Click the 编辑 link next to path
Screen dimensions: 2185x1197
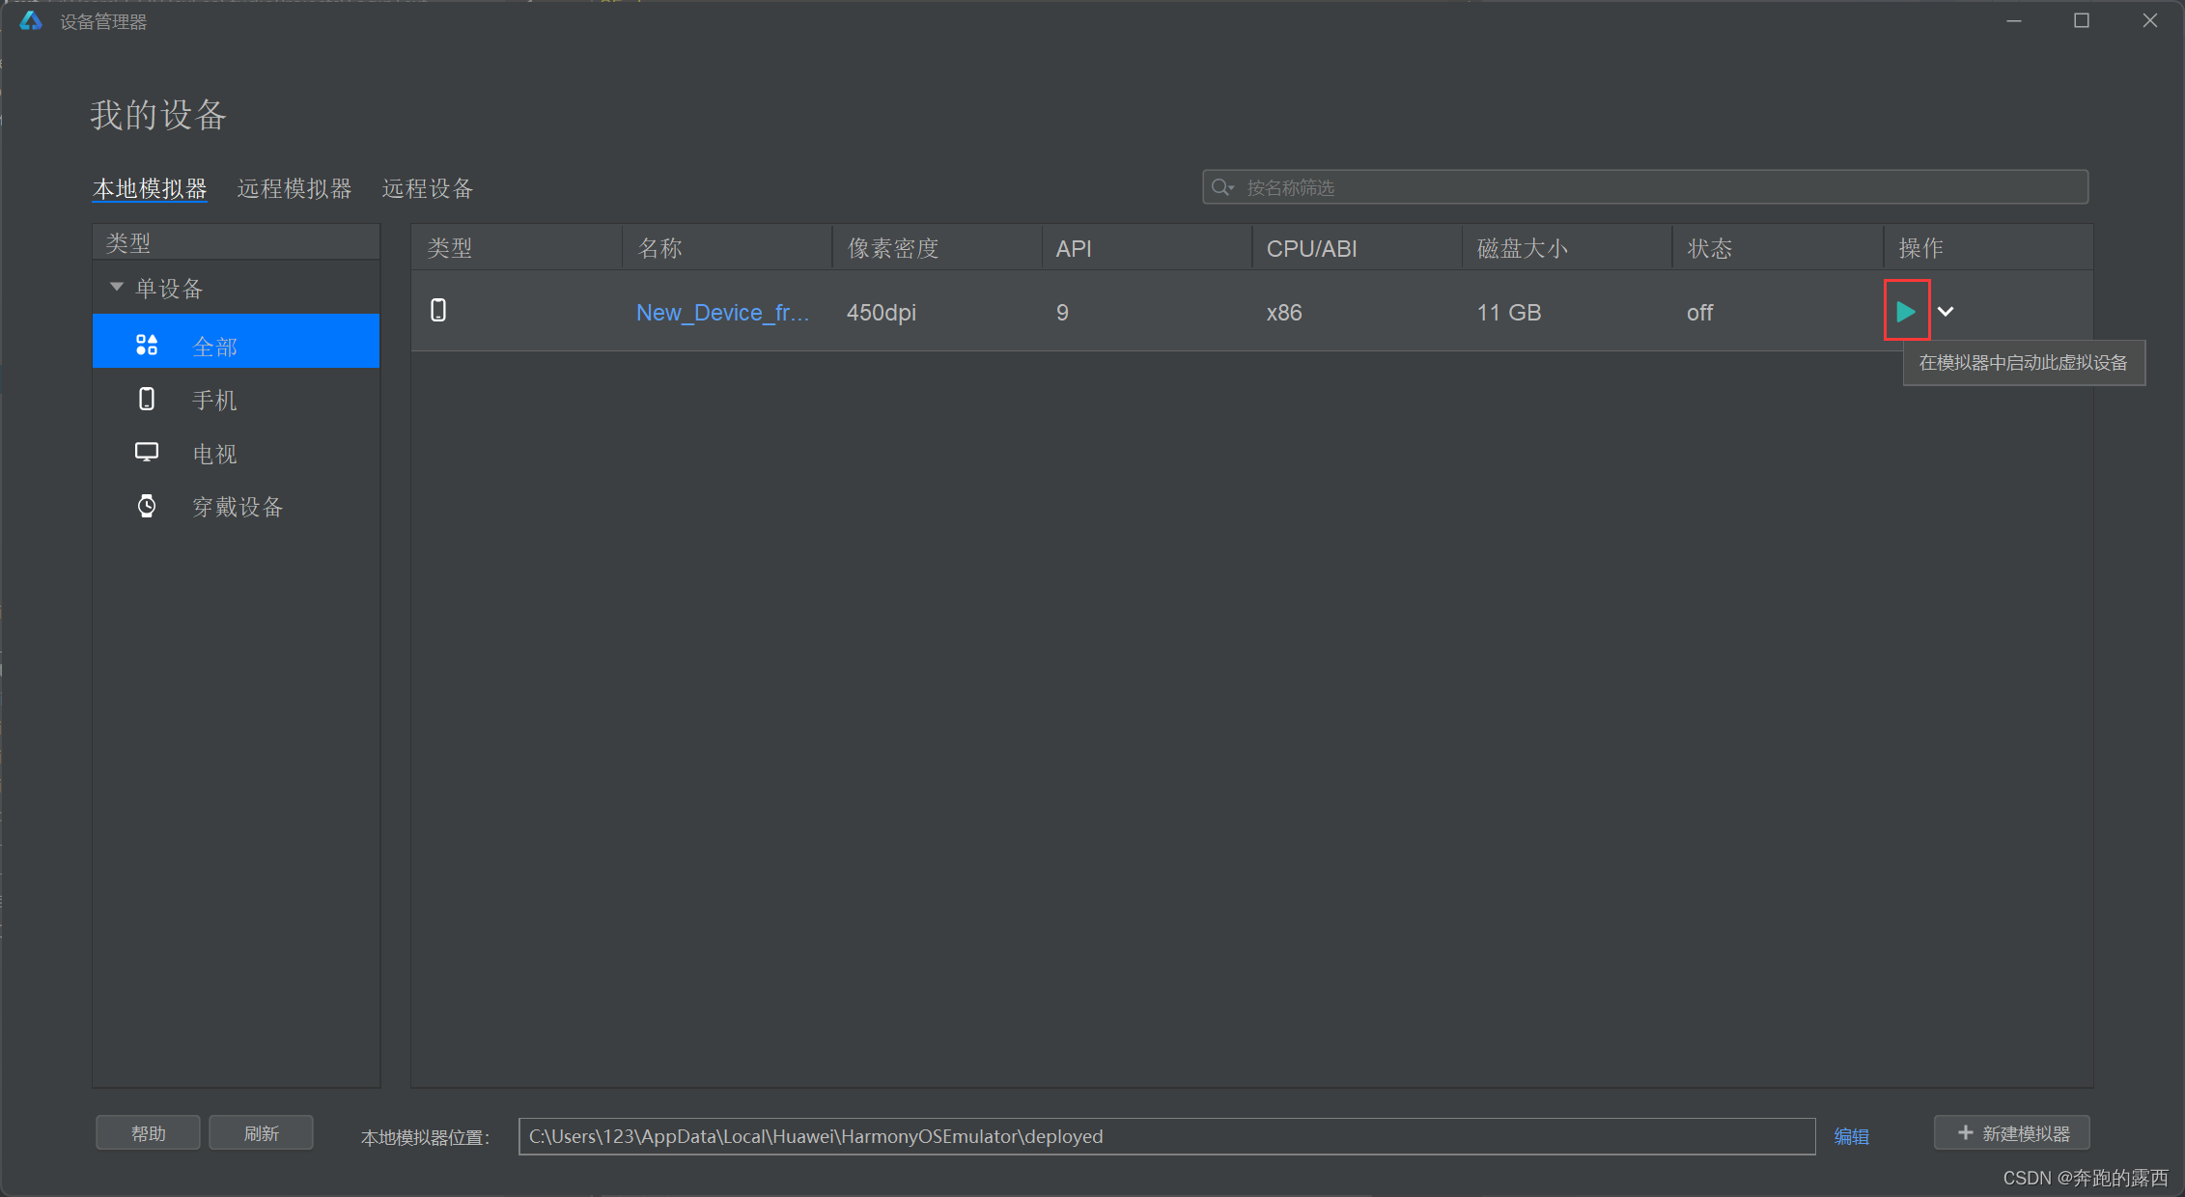click(1851, 1136)
